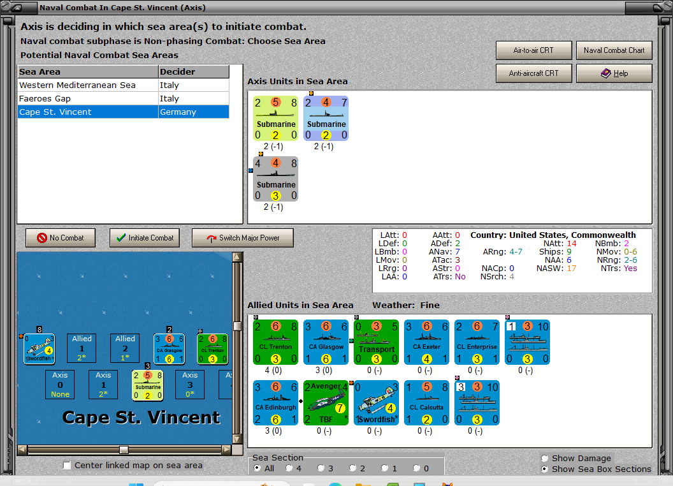
Task: Click the Decider column header
Action: pos(194,72)
